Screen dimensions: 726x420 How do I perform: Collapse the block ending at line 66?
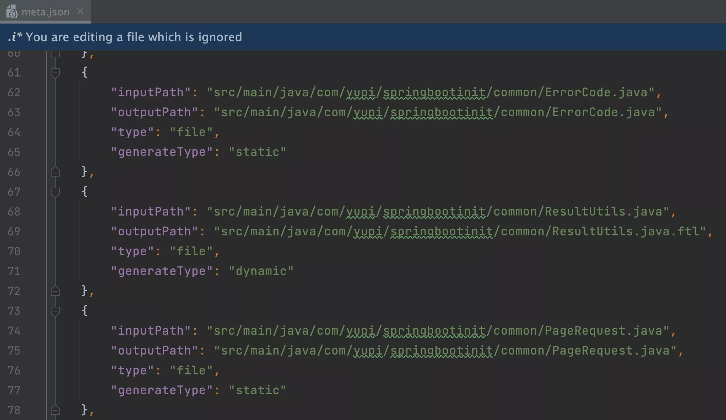(x=55, y=172)
